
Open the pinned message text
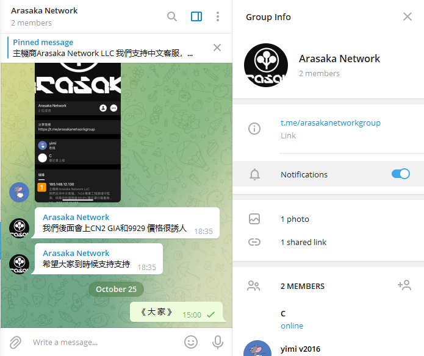click(x=102, y=54)
